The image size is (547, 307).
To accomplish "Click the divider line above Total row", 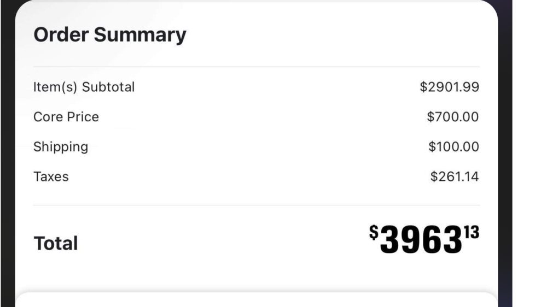I will point(256,205).
